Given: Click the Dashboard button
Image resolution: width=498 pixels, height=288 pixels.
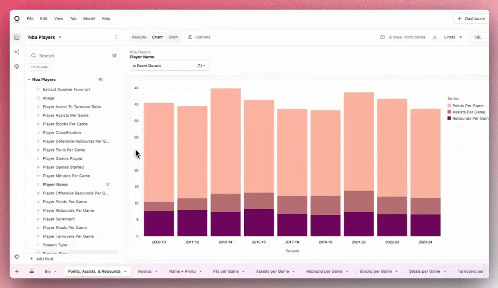Looking at the screenshot, I should [x=471, y=18].
